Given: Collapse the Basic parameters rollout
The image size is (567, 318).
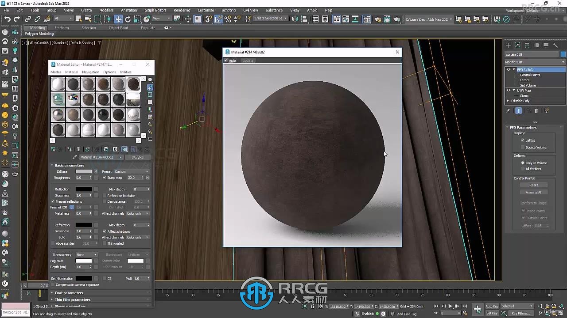Looking at the screenshot, I should [101, 165].
